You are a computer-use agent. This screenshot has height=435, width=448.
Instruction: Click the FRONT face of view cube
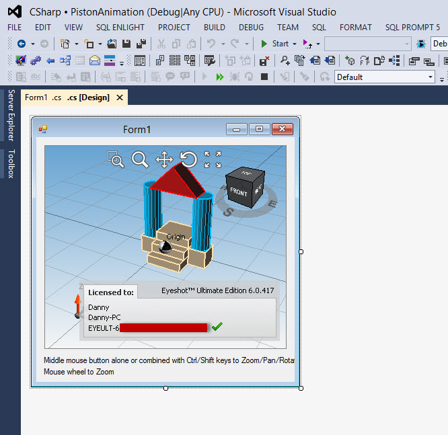pyautogui.click(x=239, y=192)
